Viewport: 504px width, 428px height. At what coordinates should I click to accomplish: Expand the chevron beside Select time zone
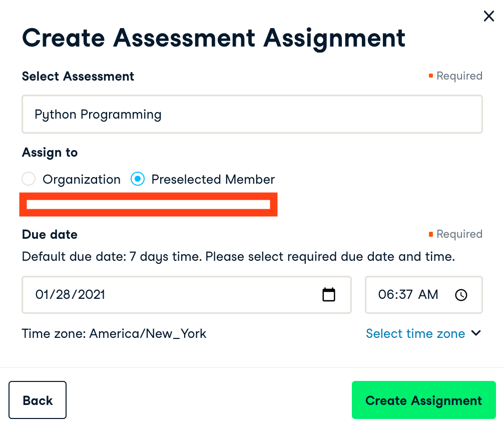click(476, 333)
